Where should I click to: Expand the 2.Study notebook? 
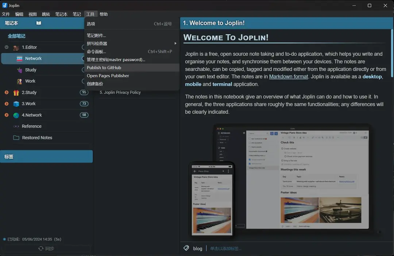pyautogui.click(x=6, y=92)
